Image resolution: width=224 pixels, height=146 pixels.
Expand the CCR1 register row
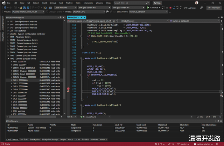[11, 80]
